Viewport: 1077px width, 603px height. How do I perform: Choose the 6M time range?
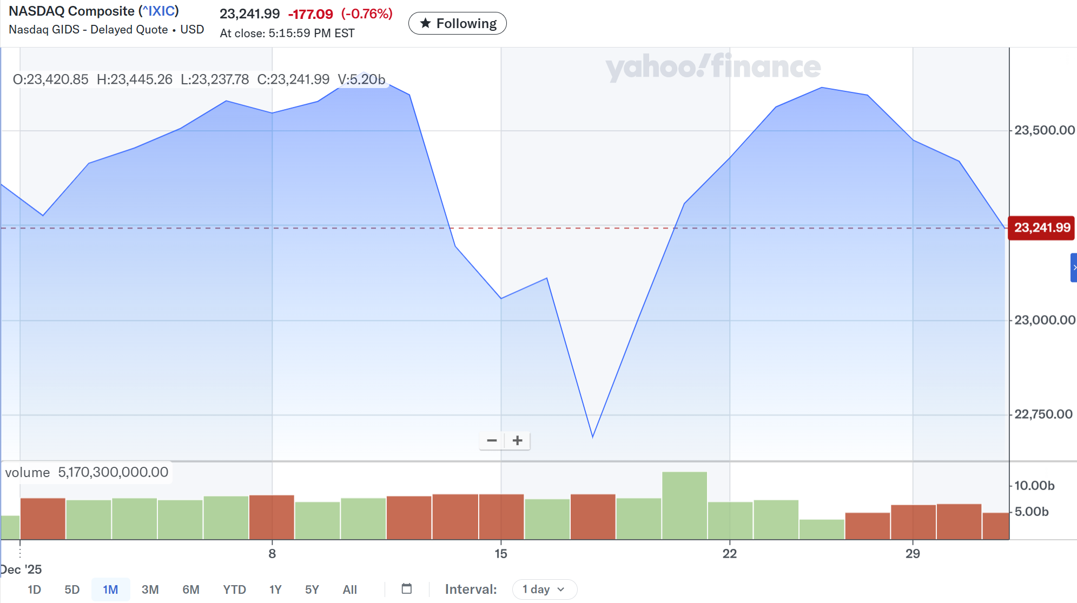(x=190, y=589)
